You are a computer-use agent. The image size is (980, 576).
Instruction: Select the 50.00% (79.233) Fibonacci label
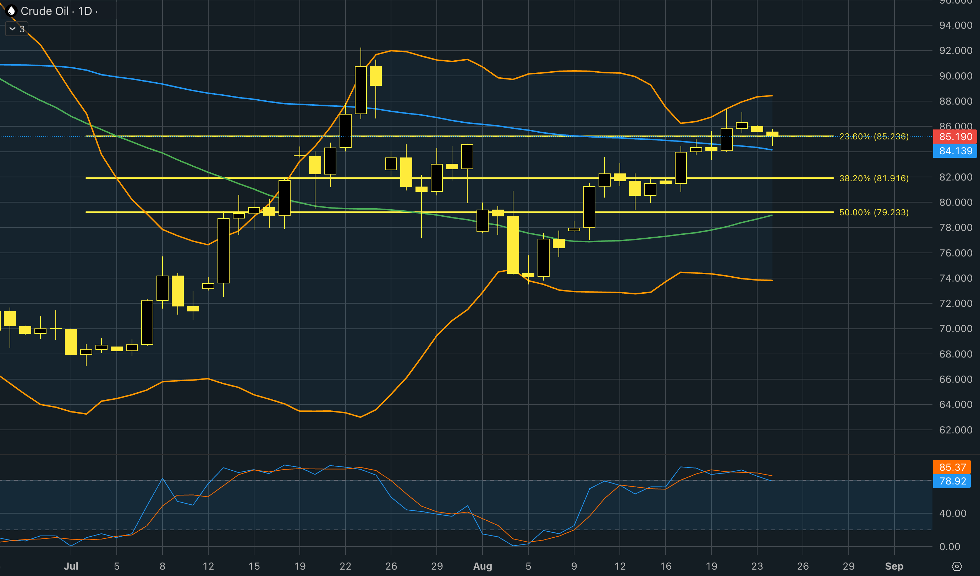point(874,212)
